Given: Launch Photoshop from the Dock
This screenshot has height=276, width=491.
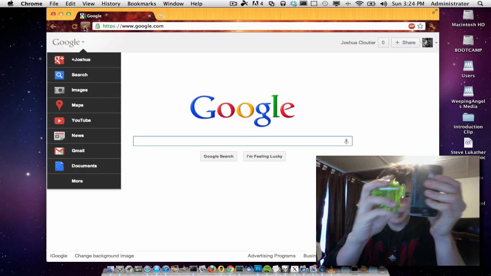Looking at the screenshot, I should pos(258,269).
